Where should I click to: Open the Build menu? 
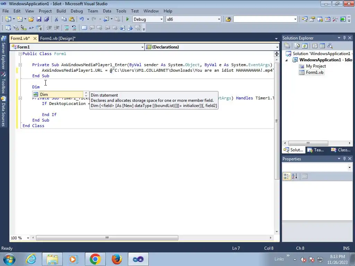point(61,11)
